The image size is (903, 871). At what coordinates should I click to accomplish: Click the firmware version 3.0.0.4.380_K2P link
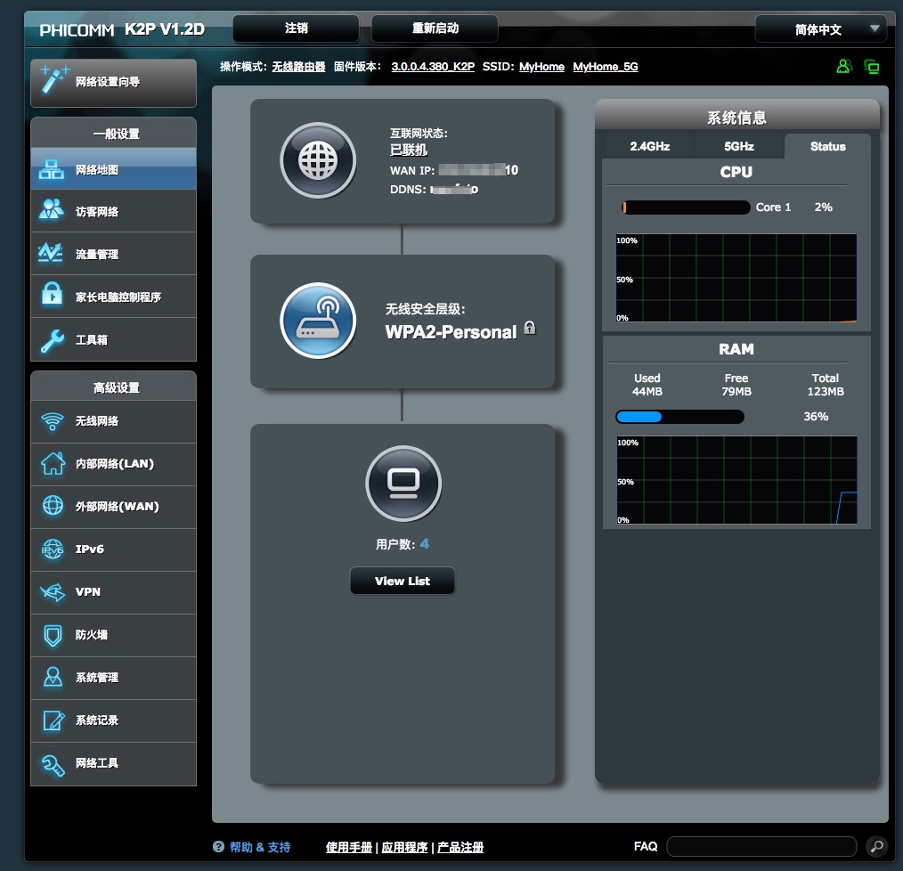tap(432, 67)
